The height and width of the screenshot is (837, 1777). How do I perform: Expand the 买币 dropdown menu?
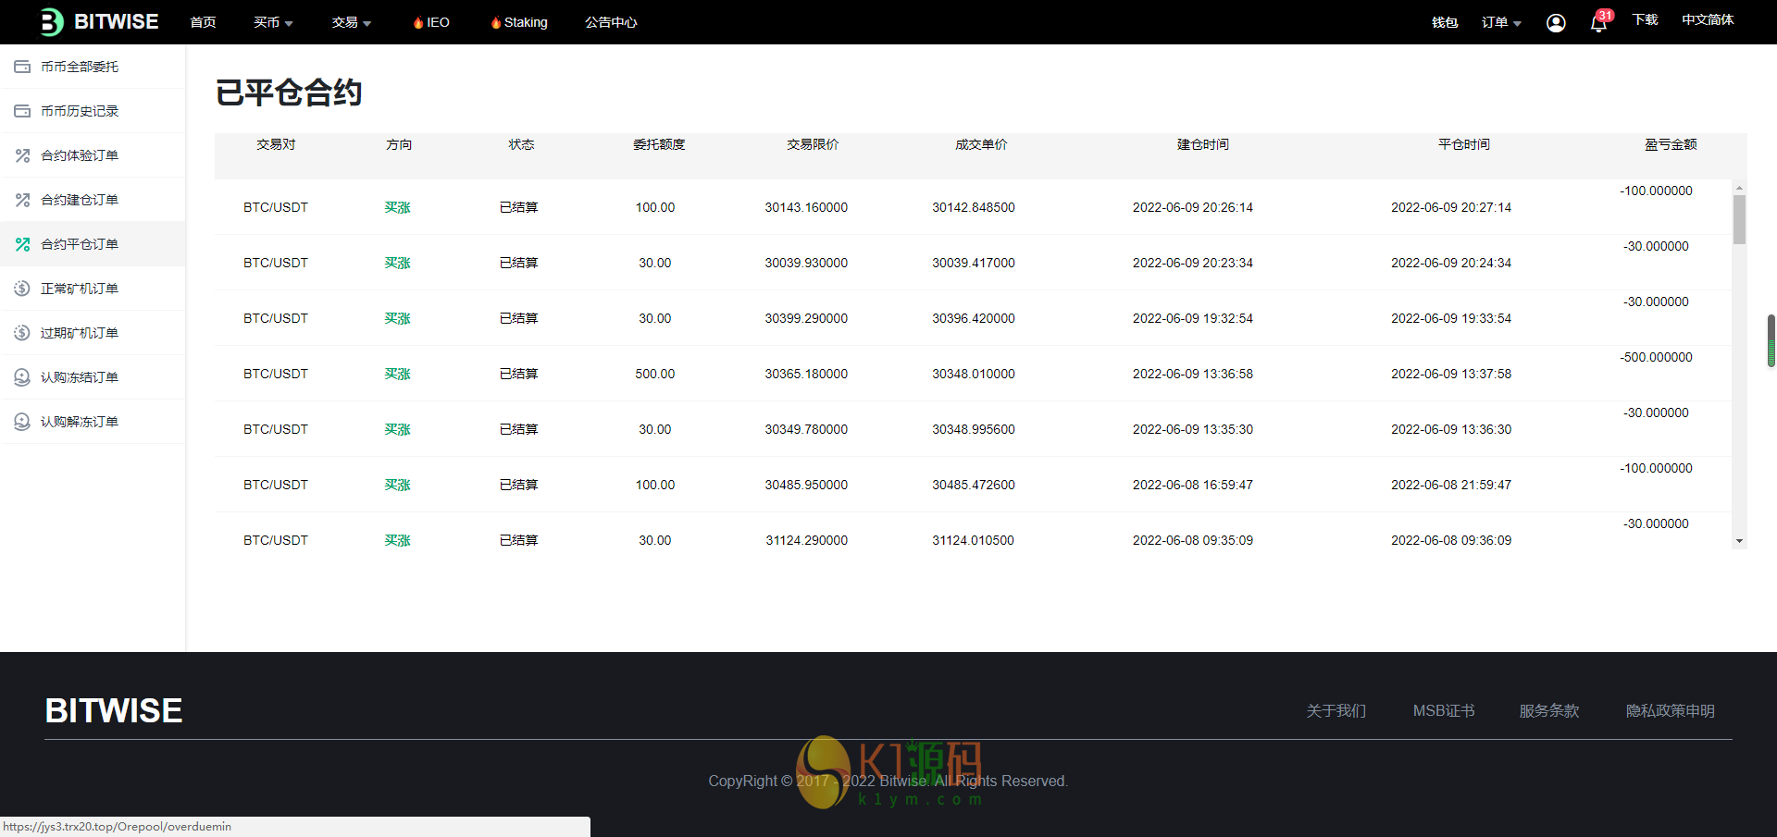pyautogui.click(x=273, y=22)
